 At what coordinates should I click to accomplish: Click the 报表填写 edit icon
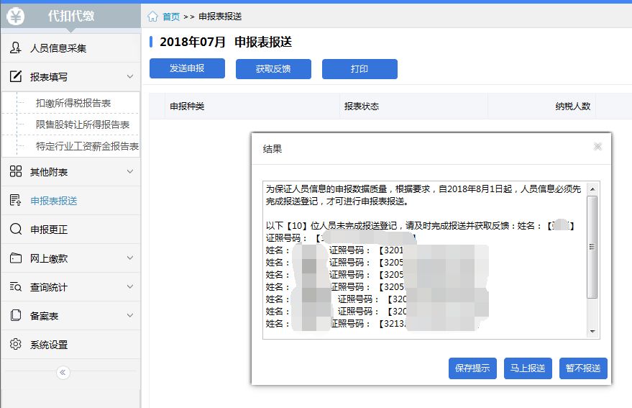(x=15, y=76)
